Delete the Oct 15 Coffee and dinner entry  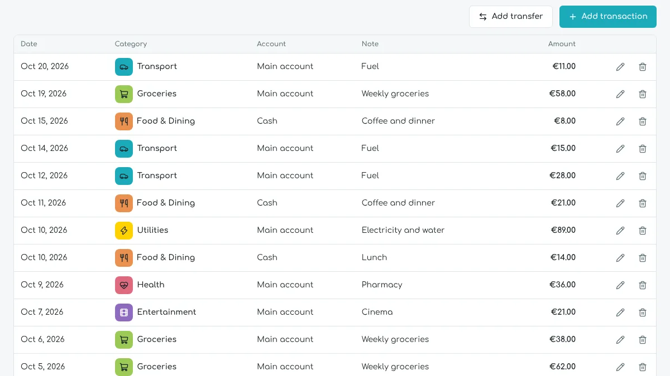tap(643, 121)
